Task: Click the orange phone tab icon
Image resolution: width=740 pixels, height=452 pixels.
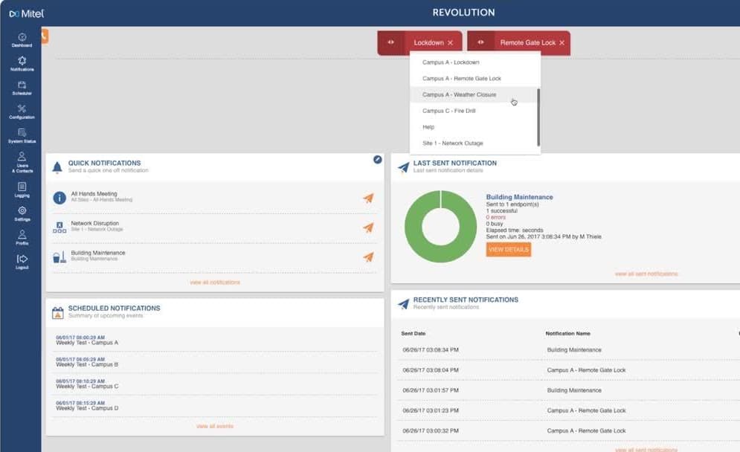Action: (x=45, y=36)
